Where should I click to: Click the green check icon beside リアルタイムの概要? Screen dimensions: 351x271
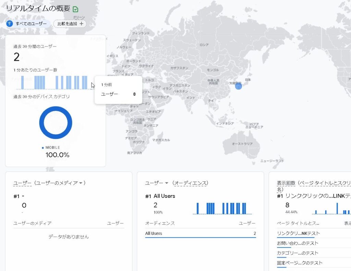76,9
